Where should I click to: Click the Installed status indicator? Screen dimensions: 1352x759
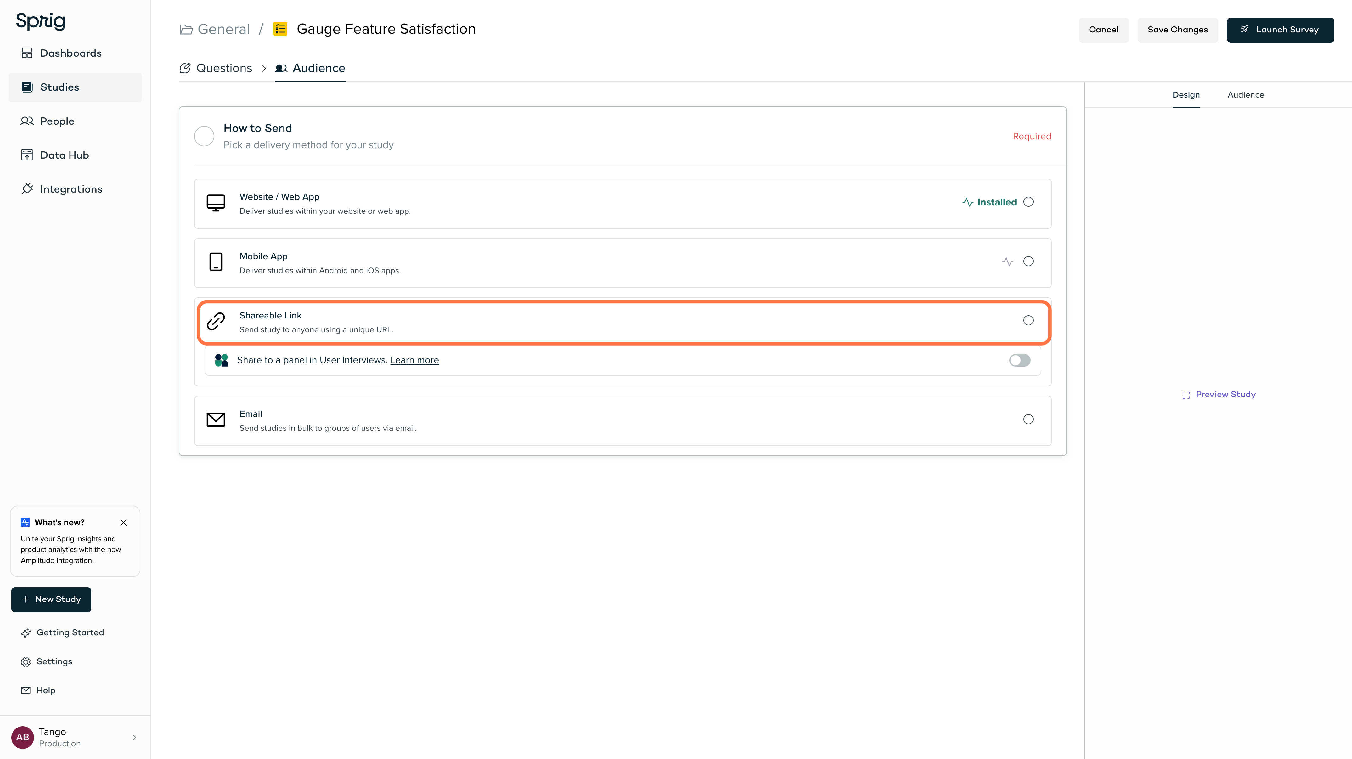pos(990,202)
